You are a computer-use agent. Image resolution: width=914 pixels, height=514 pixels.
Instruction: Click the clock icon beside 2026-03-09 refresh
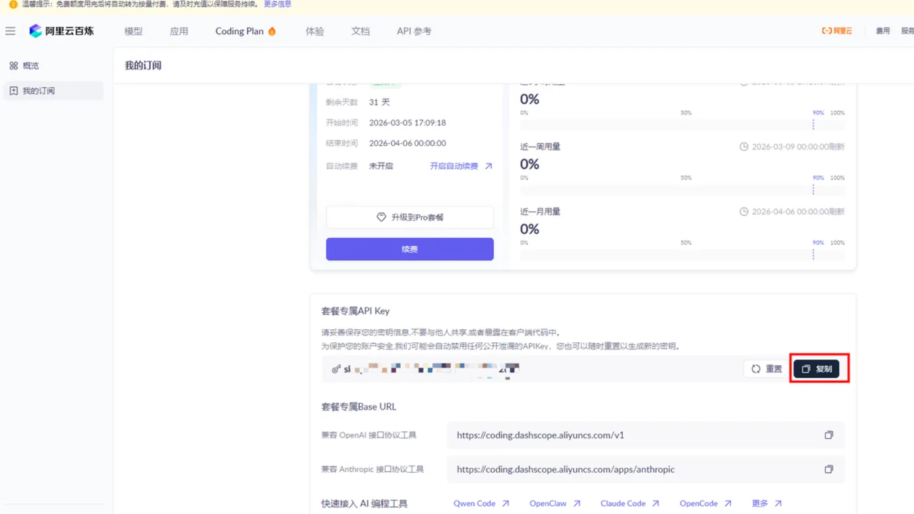point(744,147)
